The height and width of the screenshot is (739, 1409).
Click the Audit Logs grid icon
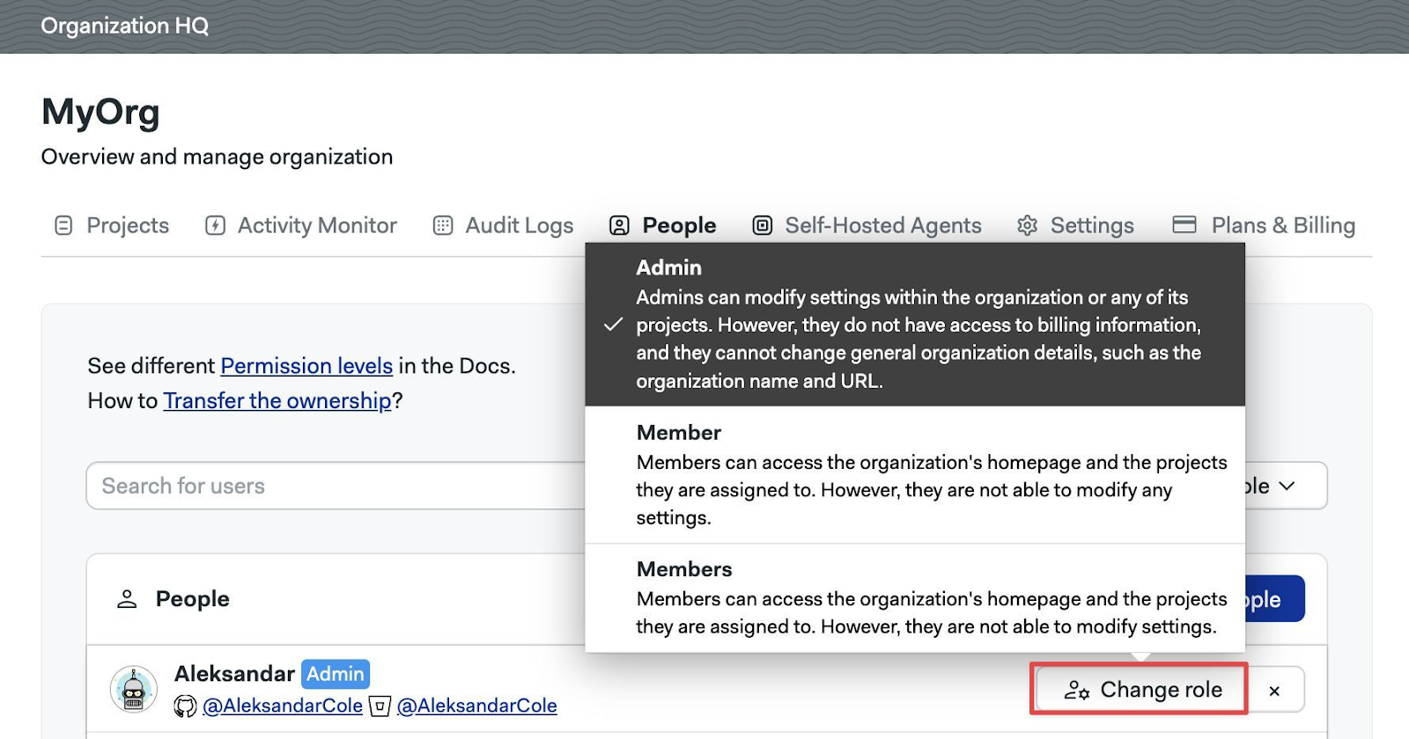(443, 226)
